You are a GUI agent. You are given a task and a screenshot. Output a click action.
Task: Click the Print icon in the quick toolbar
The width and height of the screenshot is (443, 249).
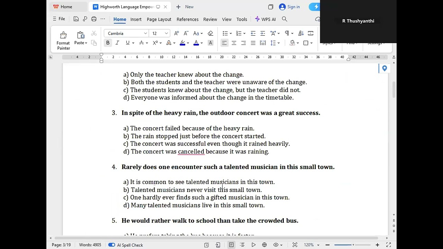[x=94, y=19]
